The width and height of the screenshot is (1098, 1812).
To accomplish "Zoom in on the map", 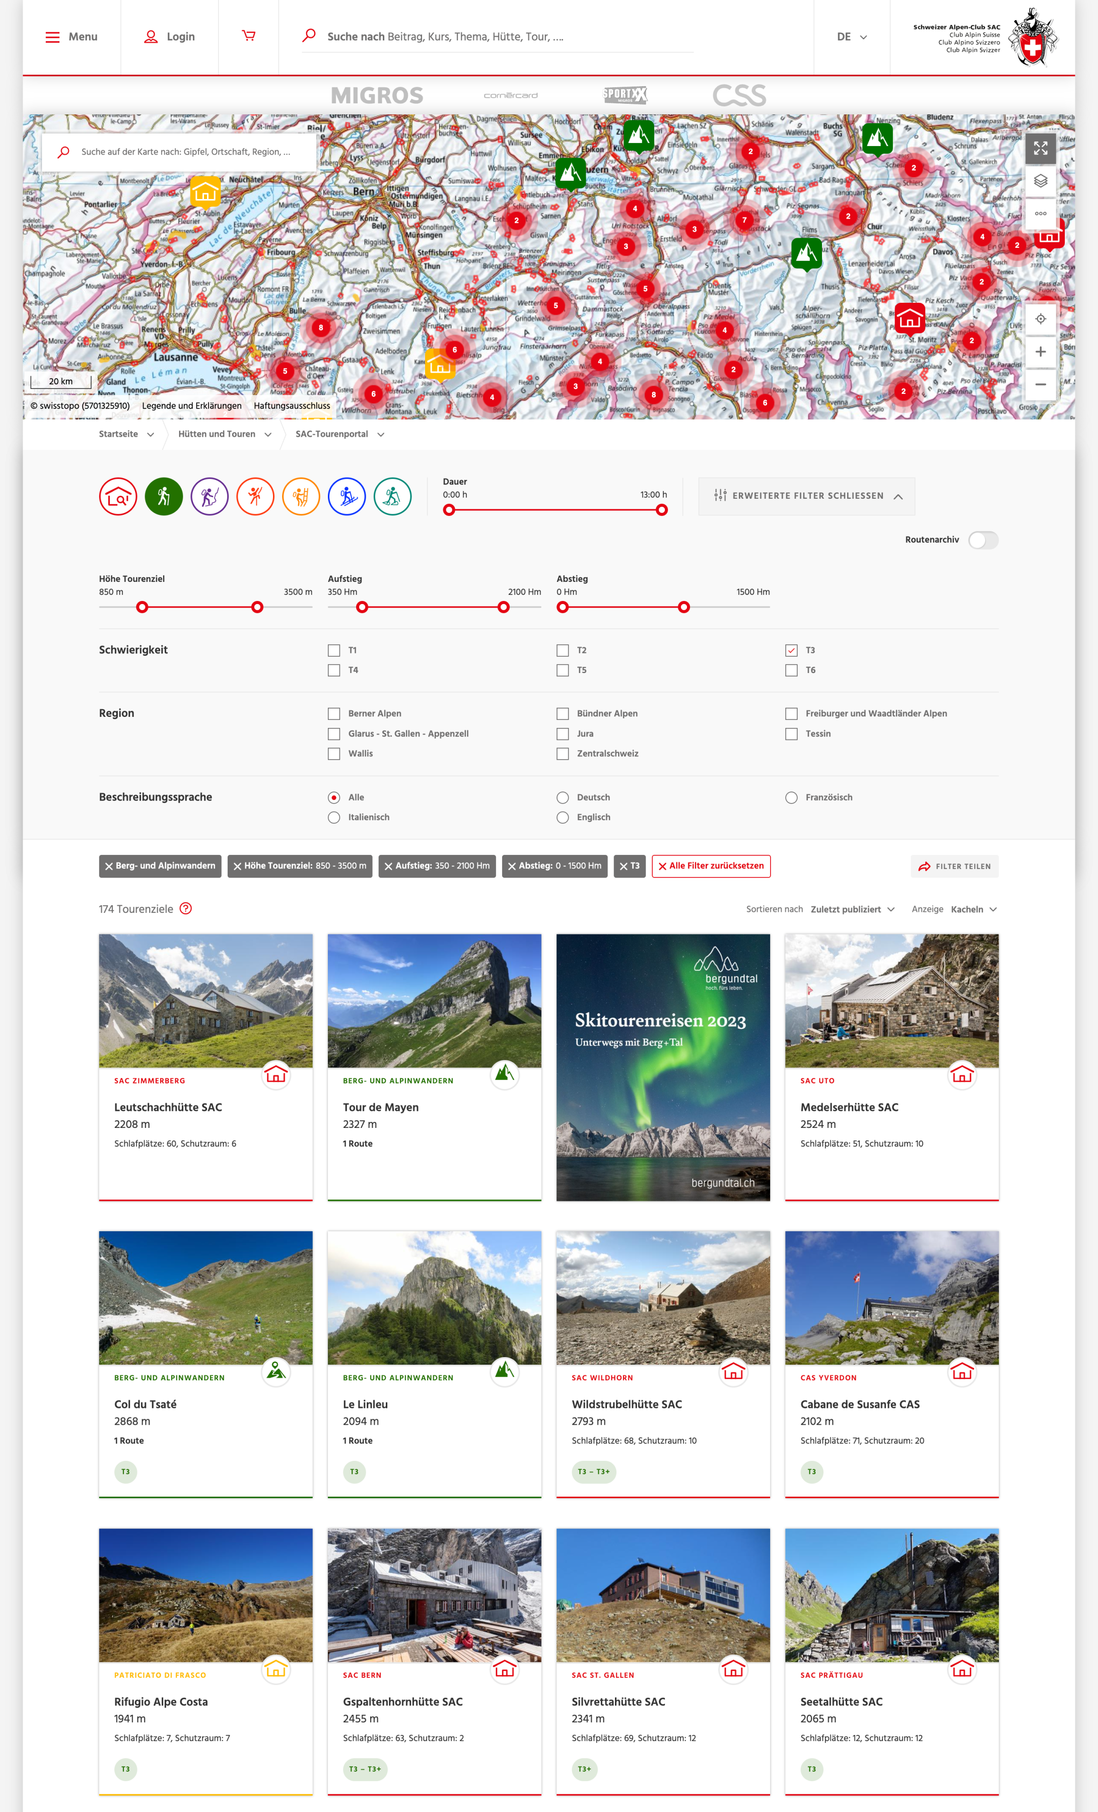I will tap(1040, 352).
